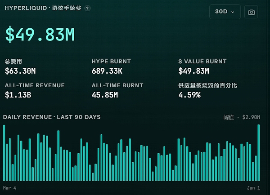
Task: Click the $ VALUE BURNT label
Action: 202,62
